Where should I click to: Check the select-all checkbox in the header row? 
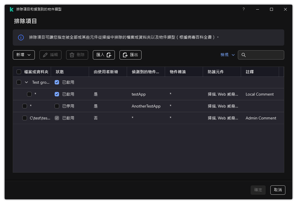point(19,71)
